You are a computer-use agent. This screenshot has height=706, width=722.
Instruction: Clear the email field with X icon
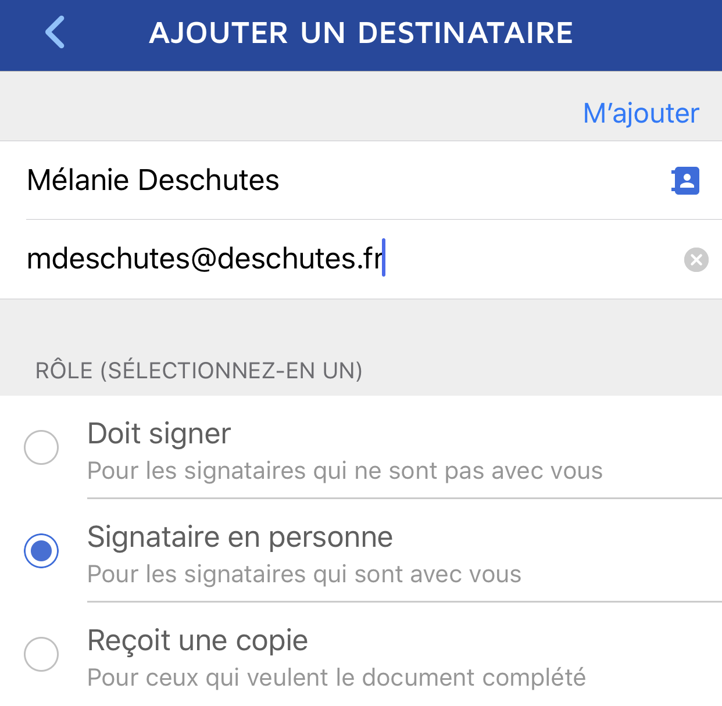point(696,260)
